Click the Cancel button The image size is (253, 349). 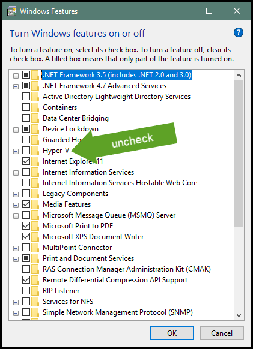coord(222,333)
